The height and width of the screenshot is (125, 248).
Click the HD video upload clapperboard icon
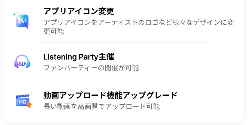pos(24,101)
